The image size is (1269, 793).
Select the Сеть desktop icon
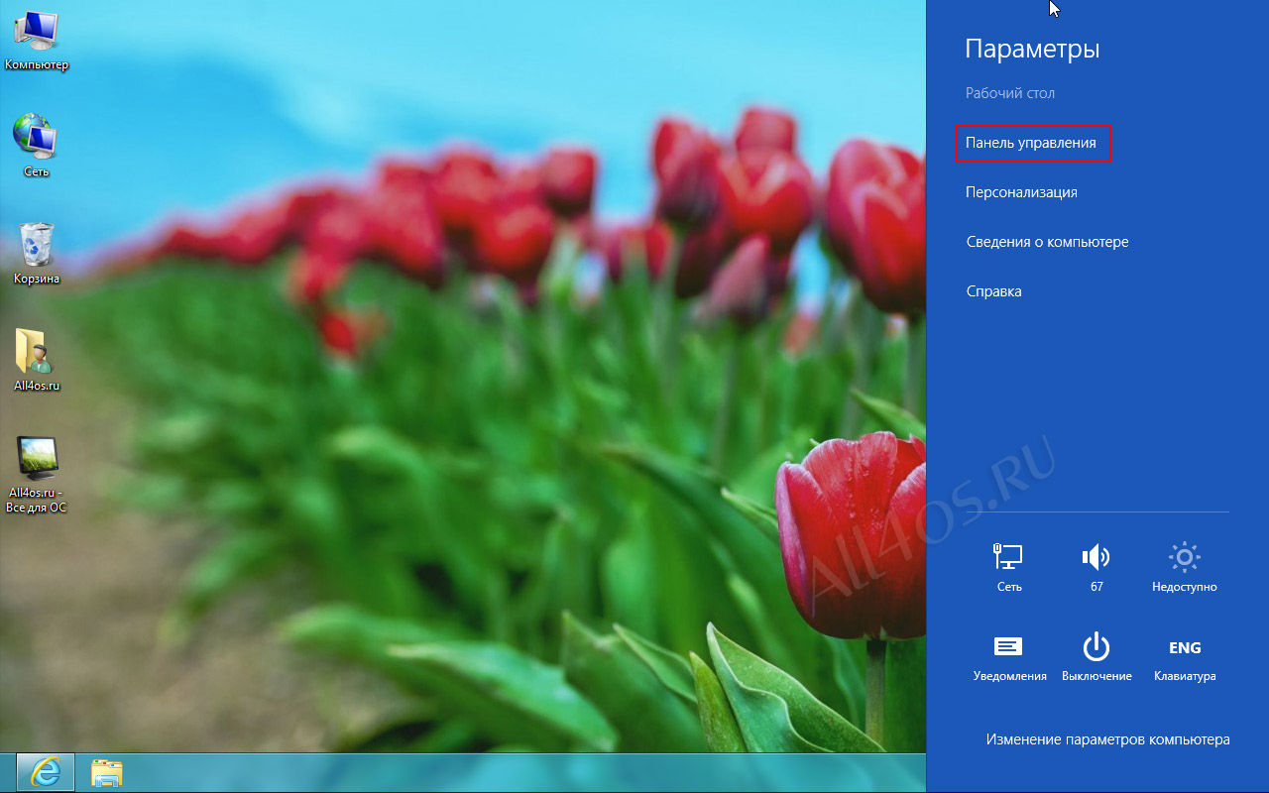37,147
